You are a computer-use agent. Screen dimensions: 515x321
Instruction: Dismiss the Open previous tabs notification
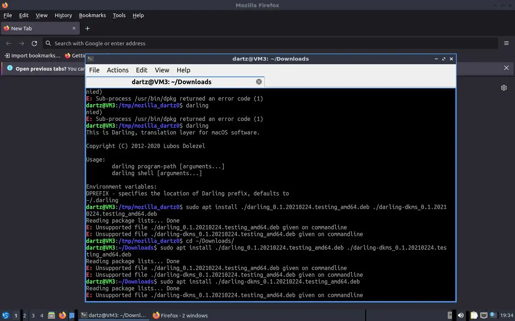506,68
